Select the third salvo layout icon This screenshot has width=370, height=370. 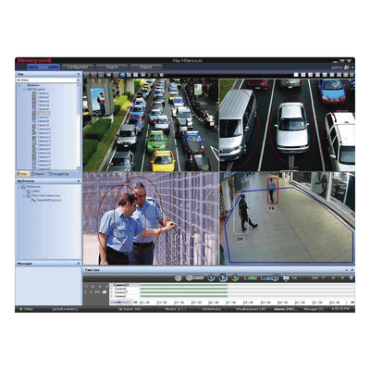point(310,75)
